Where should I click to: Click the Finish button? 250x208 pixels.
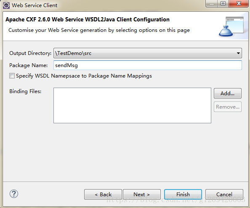pyautogui.click(x=183, y=194)
